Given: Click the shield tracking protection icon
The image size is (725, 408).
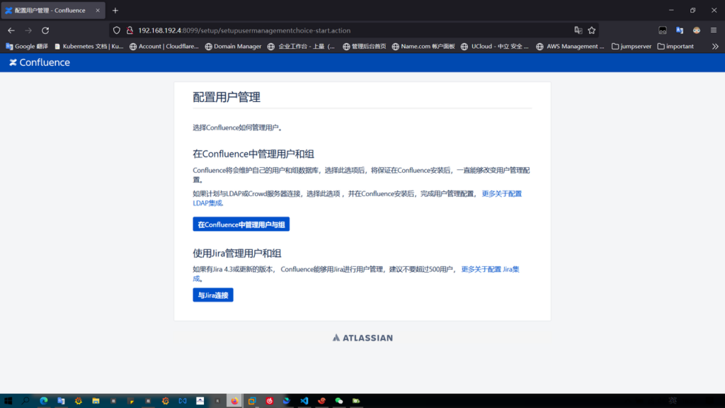Looking at the screenshot, I should 118,30.
